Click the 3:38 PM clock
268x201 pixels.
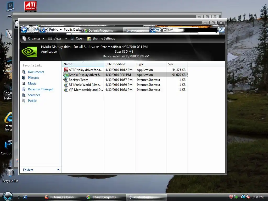[258, 197]
